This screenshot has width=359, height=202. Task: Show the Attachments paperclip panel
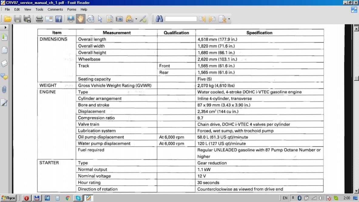coord(4,90)
